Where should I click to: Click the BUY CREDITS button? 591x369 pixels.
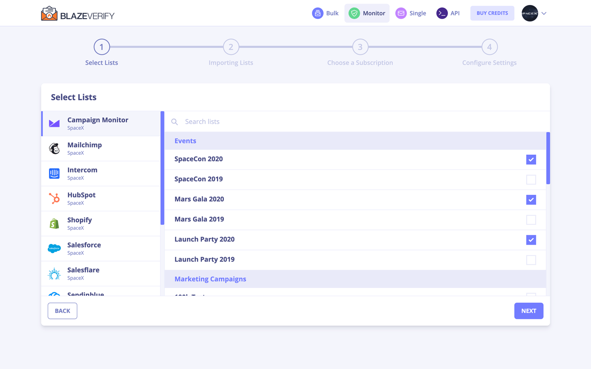point(492,13)
